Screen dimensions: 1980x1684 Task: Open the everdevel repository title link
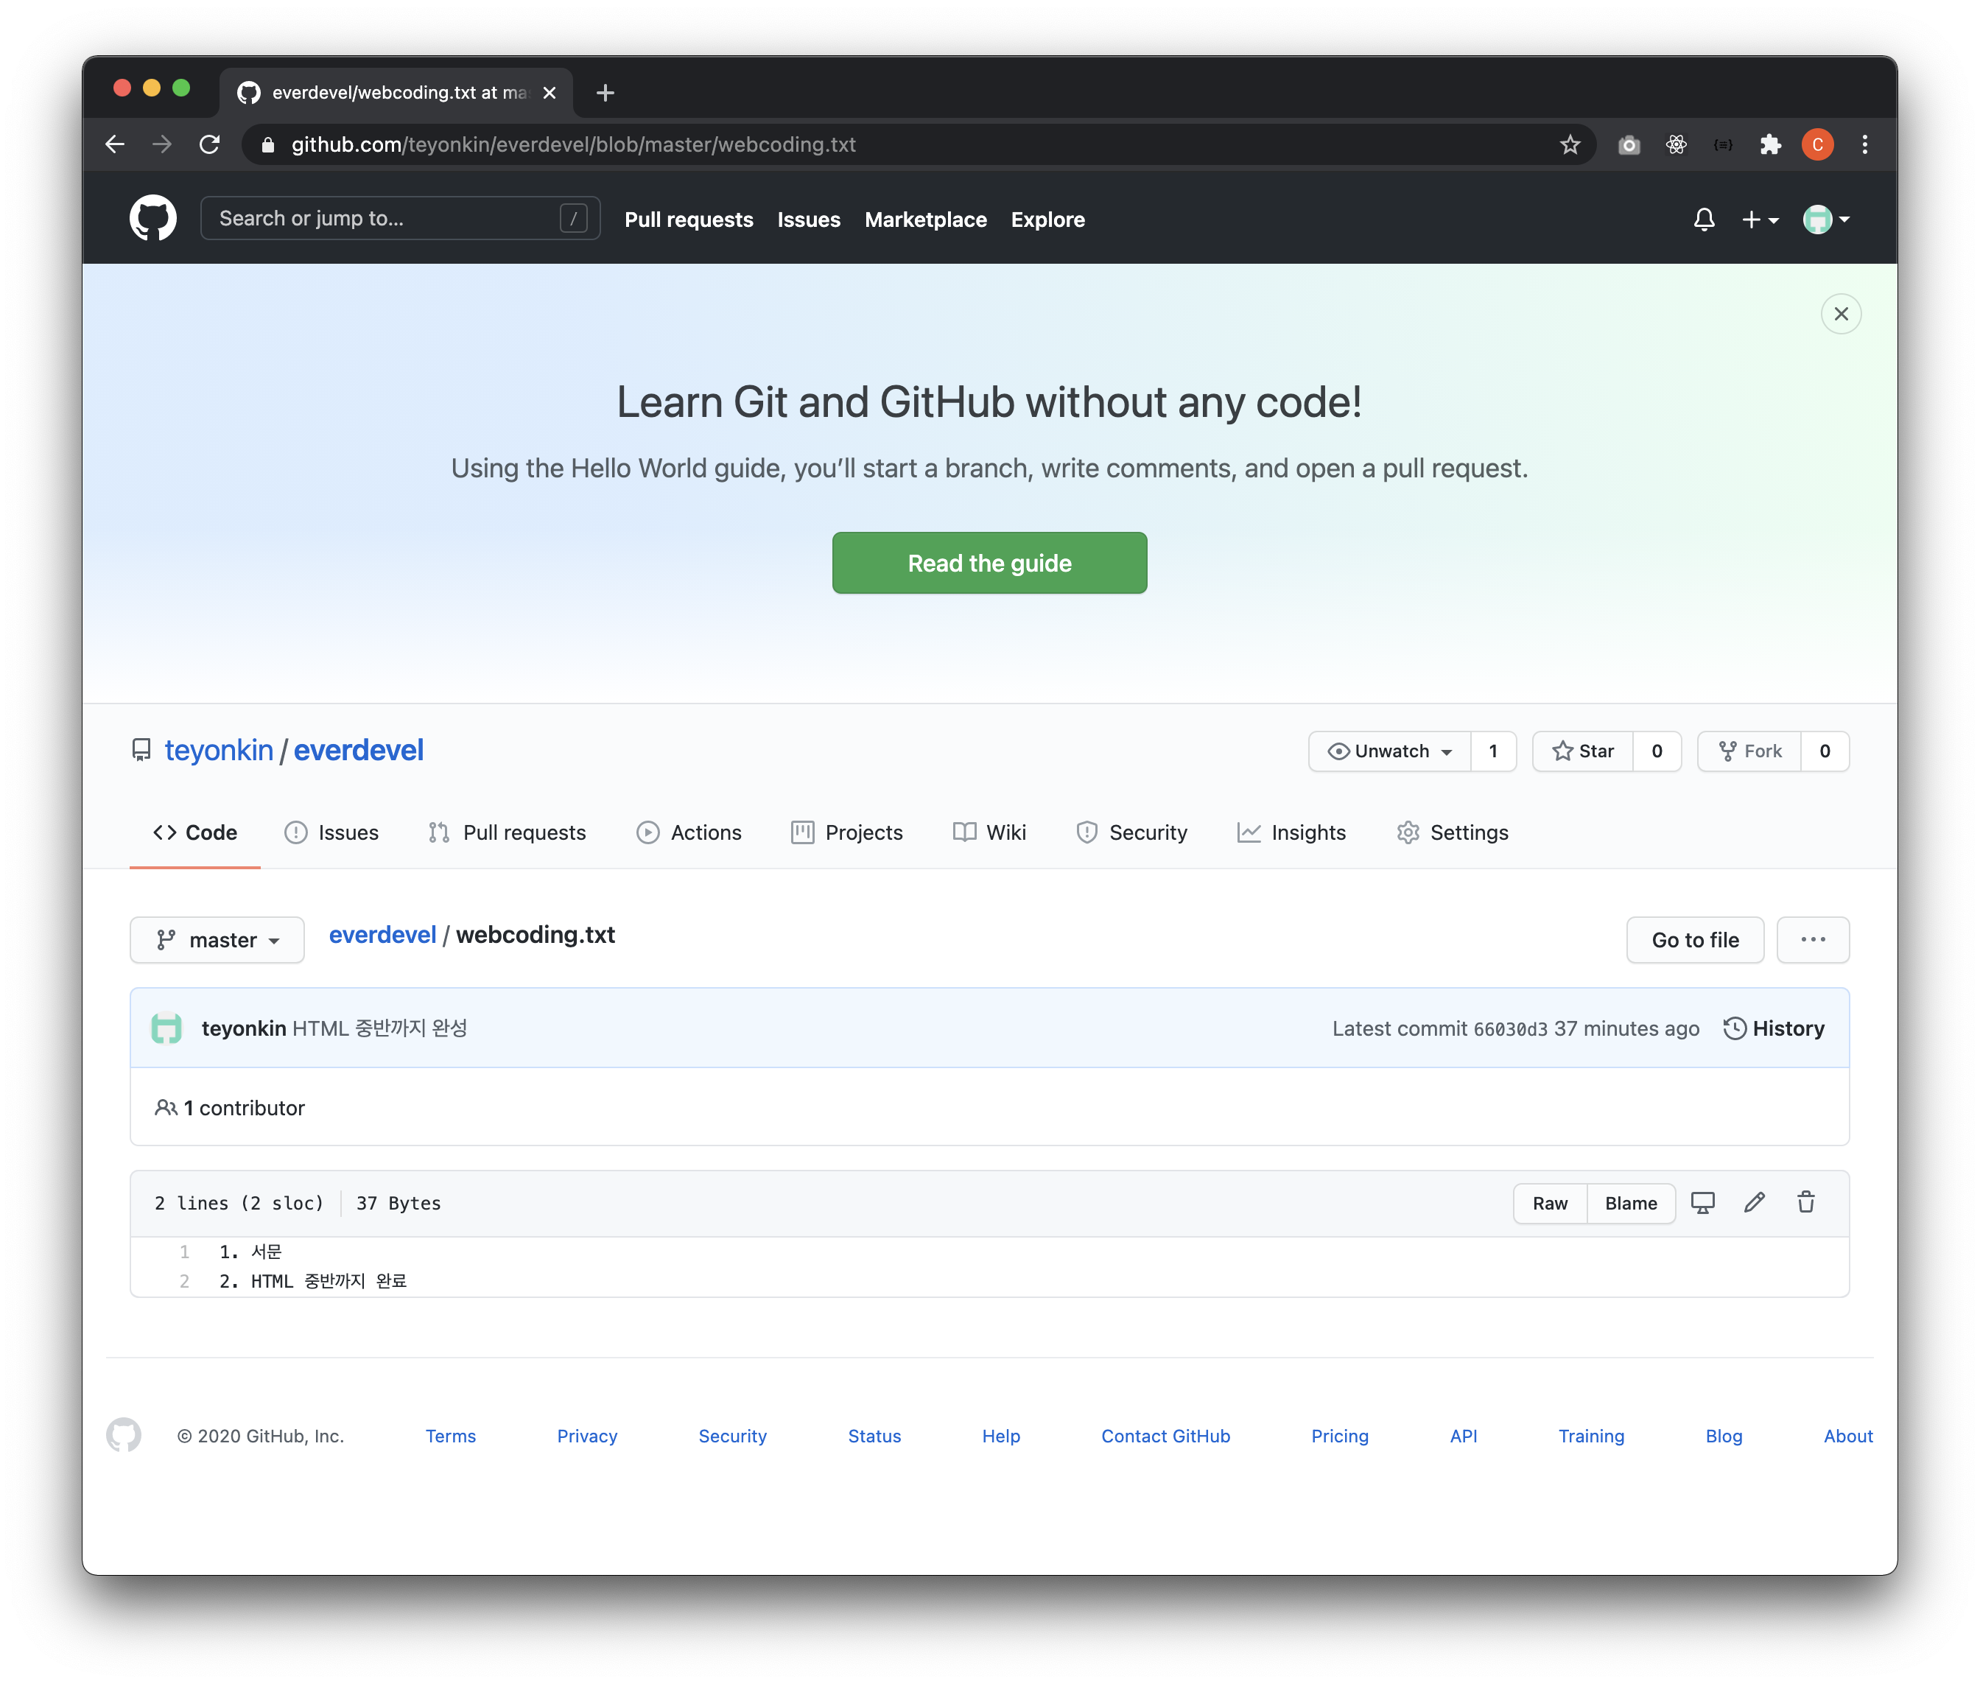[358, 751]
